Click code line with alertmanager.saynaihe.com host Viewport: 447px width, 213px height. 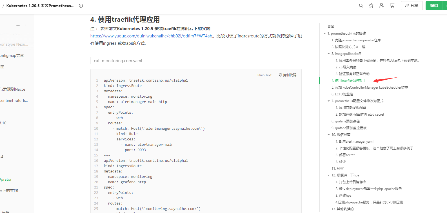[x=159, y=129]
